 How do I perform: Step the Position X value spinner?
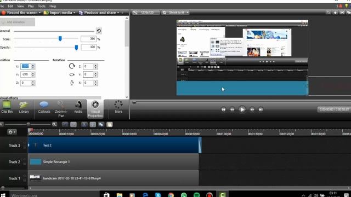click(x=33, y=66)
